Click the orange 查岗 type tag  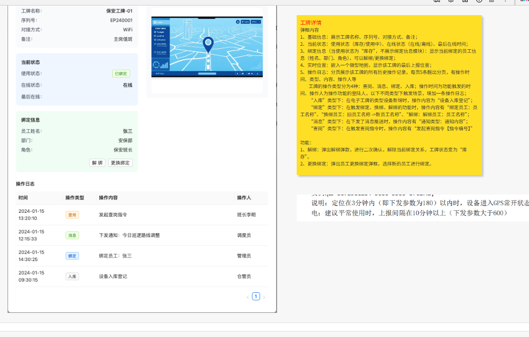coord(72,215)
